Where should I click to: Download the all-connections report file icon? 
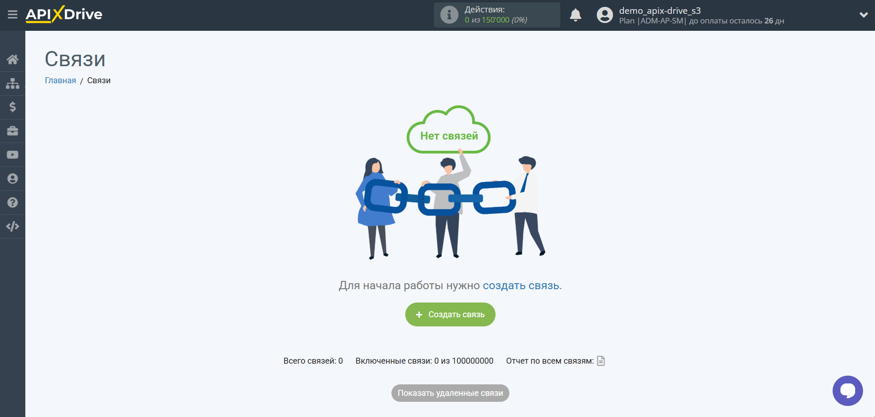click(601, 361)
